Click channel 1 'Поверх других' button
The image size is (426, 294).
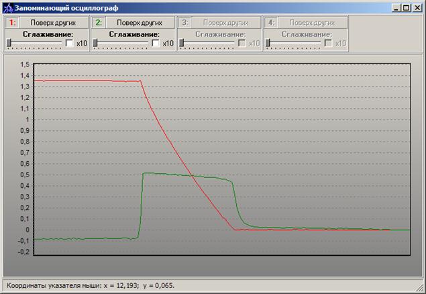54,23
